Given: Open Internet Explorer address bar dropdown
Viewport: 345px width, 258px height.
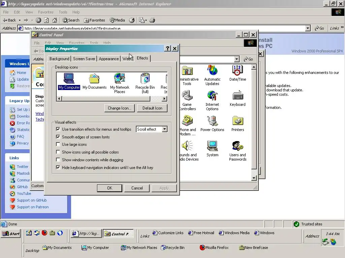Looking at the screenshot, I should pos(308,28).
